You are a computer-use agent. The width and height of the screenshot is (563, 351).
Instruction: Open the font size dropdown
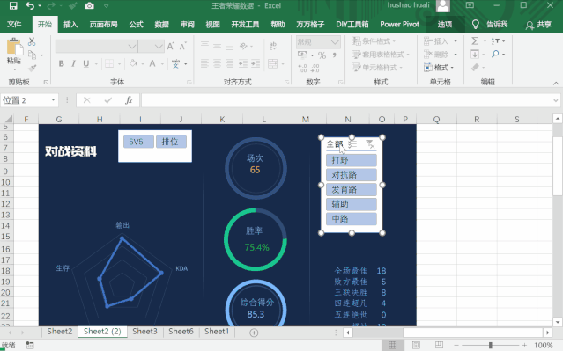tap(159, 47)
